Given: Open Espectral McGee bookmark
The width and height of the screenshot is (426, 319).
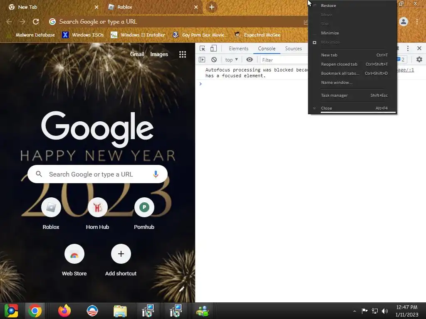Looking at the screenshot, I should pyautogui.click(x=257, y=35).
